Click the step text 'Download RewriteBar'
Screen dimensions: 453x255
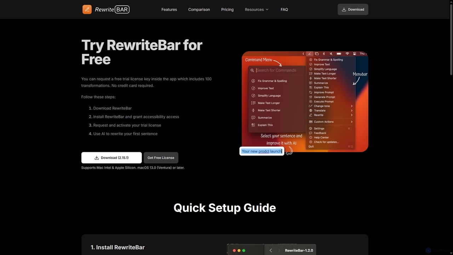tap(112, 108)
